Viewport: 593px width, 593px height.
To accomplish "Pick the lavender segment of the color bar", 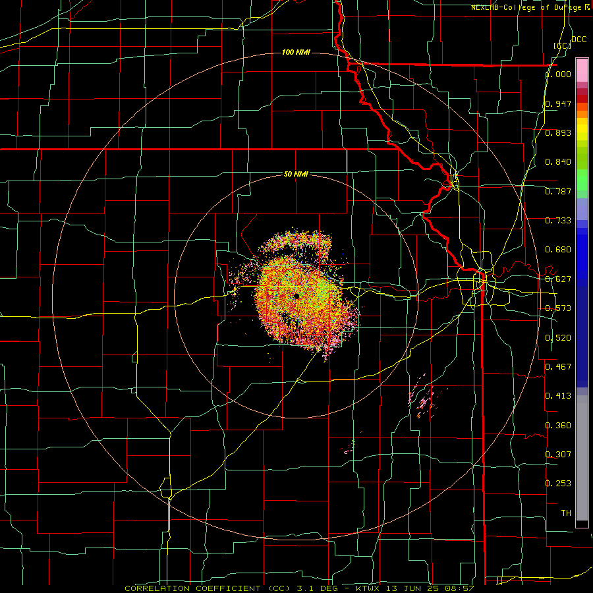I will 582,210.
